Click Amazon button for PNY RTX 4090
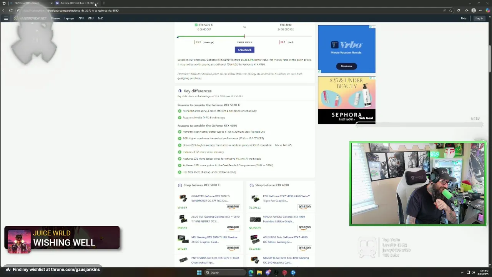Viewport: 492px width, 277px height. 304,207
